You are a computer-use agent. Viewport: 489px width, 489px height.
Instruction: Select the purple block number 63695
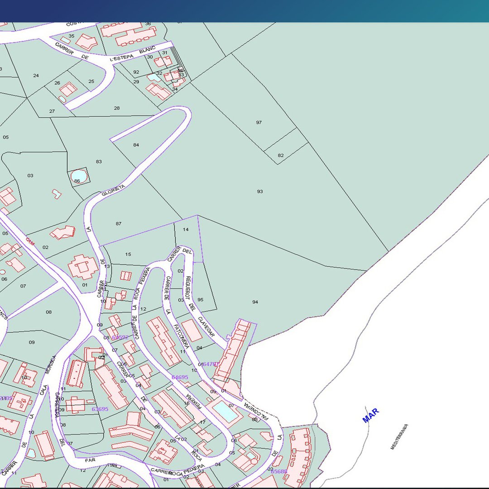100,409
